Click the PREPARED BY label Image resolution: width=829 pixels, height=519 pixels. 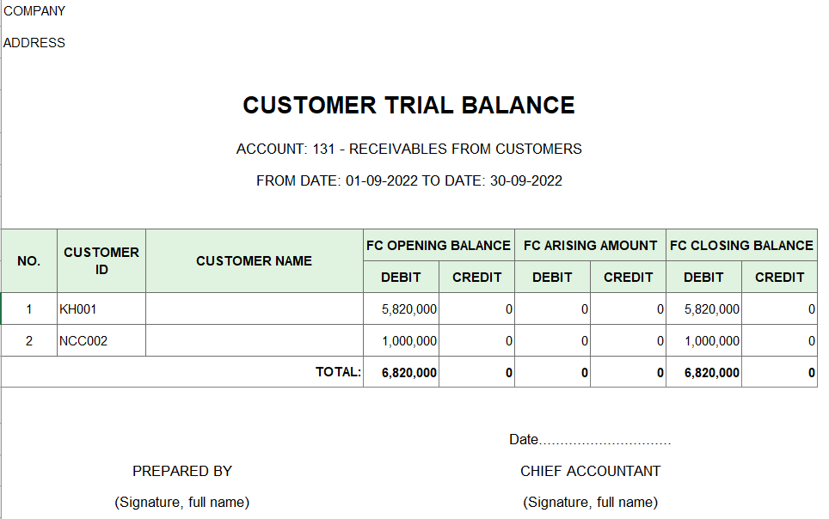pos(182,471)
